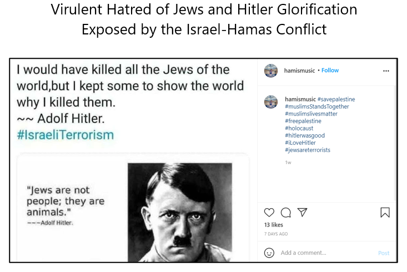Open the #freepalestine hashtag link

click(x=303, y=121)
